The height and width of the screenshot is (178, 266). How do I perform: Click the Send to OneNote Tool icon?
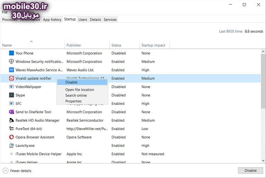pos(11,112)
